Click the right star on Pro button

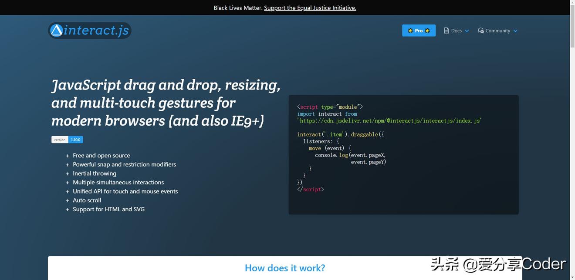click(427, 30)
